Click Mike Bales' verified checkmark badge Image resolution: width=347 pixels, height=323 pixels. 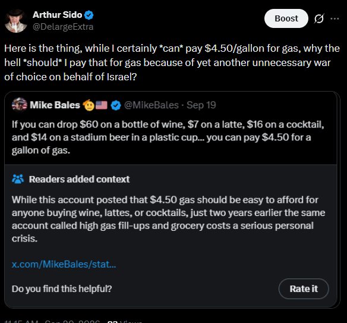tap(116, 105)
